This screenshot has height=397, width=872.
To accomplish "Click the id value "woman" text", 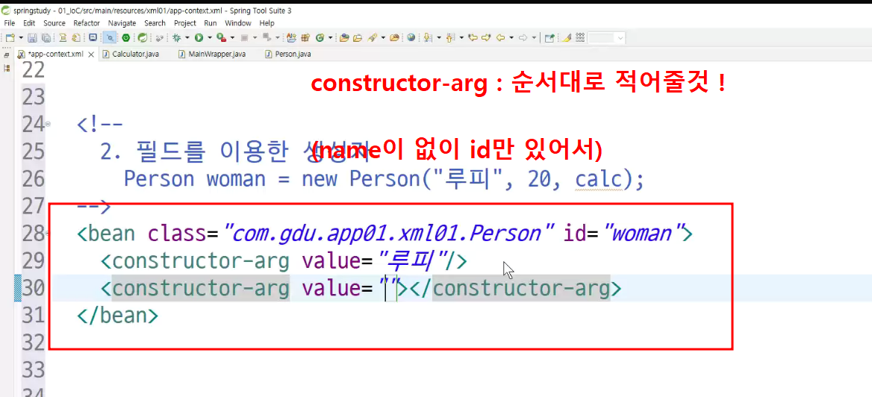I will [643, 234].
